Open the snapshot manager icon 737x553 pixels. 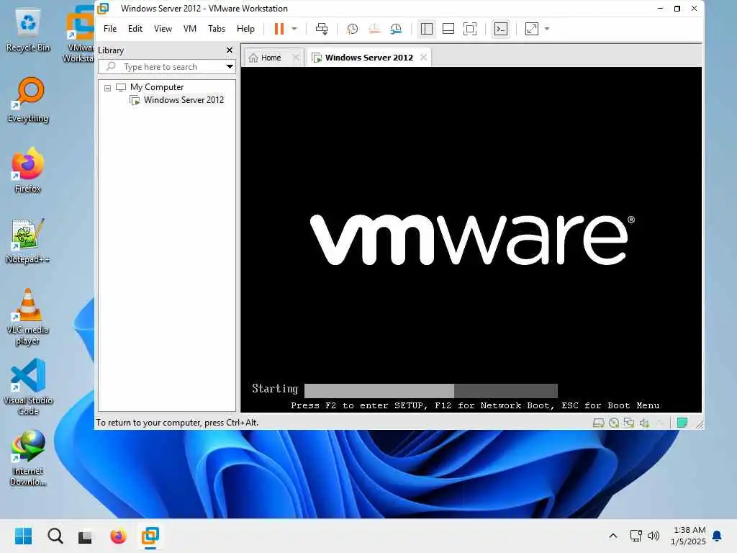pyautogui.click(x=397, y=29)
